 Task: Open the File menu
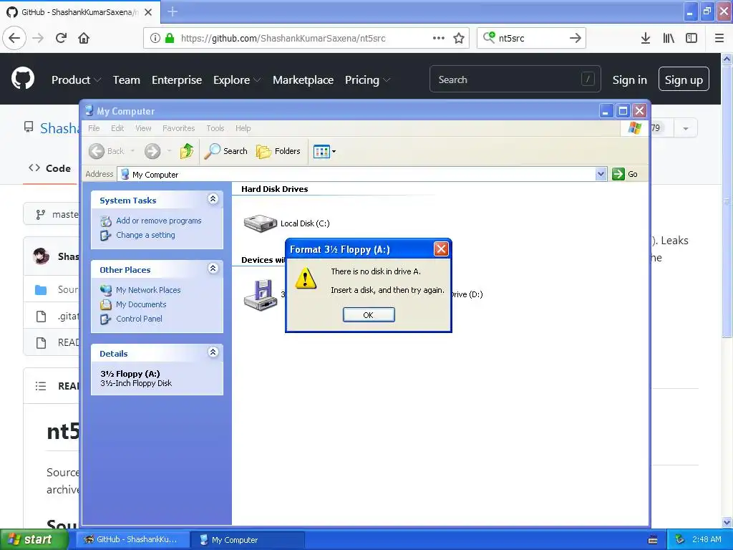[x=94, y=128]
